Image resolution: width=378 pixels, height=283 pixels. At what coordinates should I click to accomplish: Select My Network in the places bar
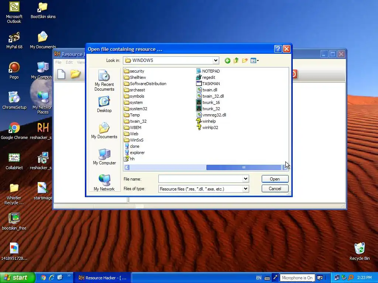(x=104, y=183)
